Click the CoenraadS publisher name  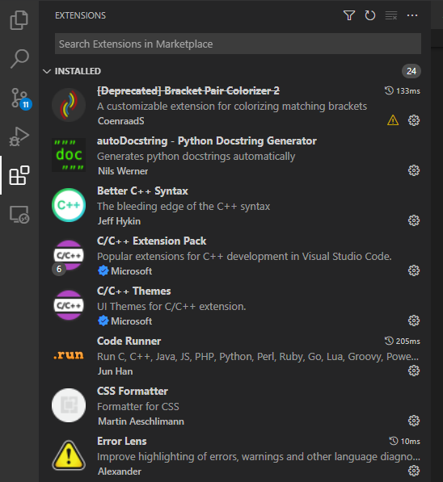tap(121, 121)
